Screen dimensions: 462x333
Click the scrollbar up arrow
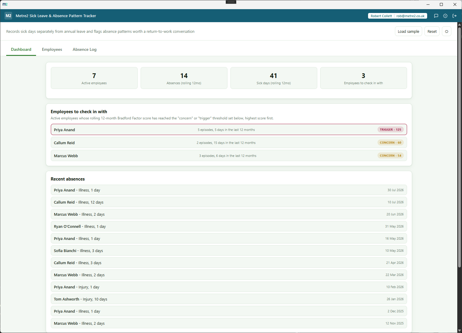coord(459,25)
